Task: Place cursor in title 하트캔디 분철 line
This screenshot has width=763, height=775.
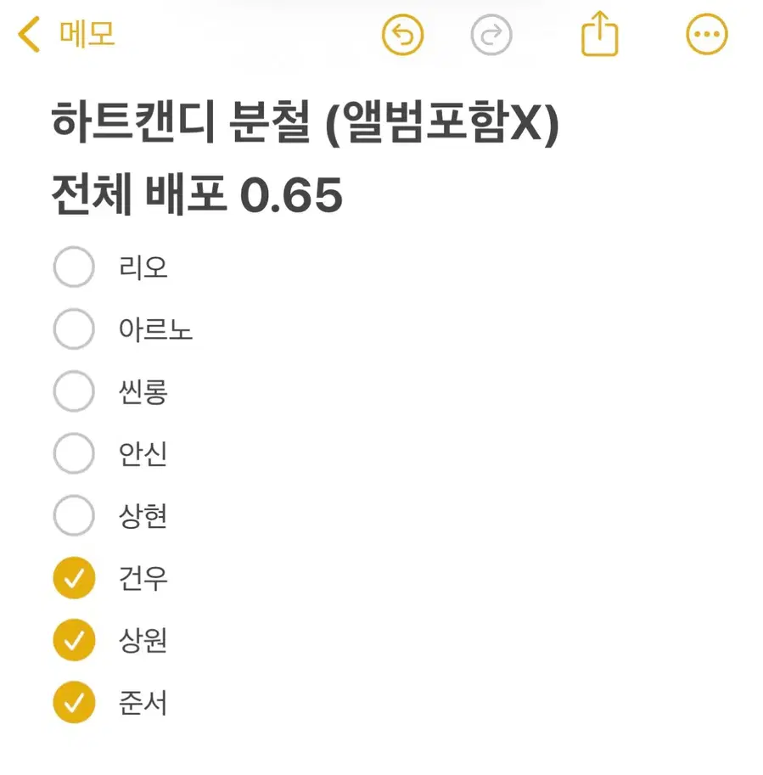Action: tap(306, 126)
